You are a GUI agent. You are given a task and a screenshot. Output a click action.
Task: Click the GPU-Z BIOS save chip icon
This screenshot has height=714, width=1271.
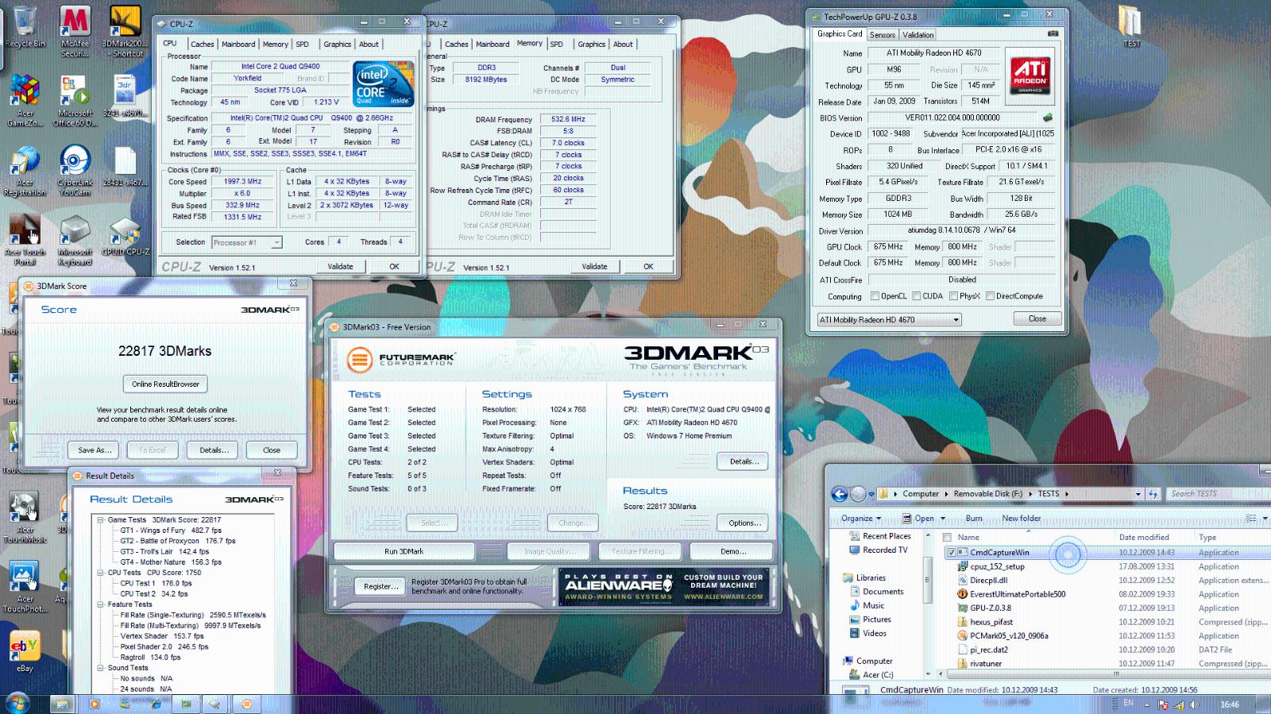coord(1048,118)
